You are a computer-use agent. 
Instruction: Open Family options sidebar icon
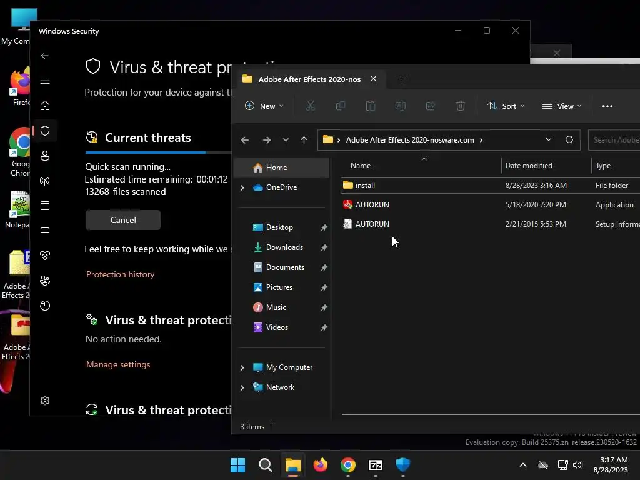pyautogui.click(x=45, y=281)
